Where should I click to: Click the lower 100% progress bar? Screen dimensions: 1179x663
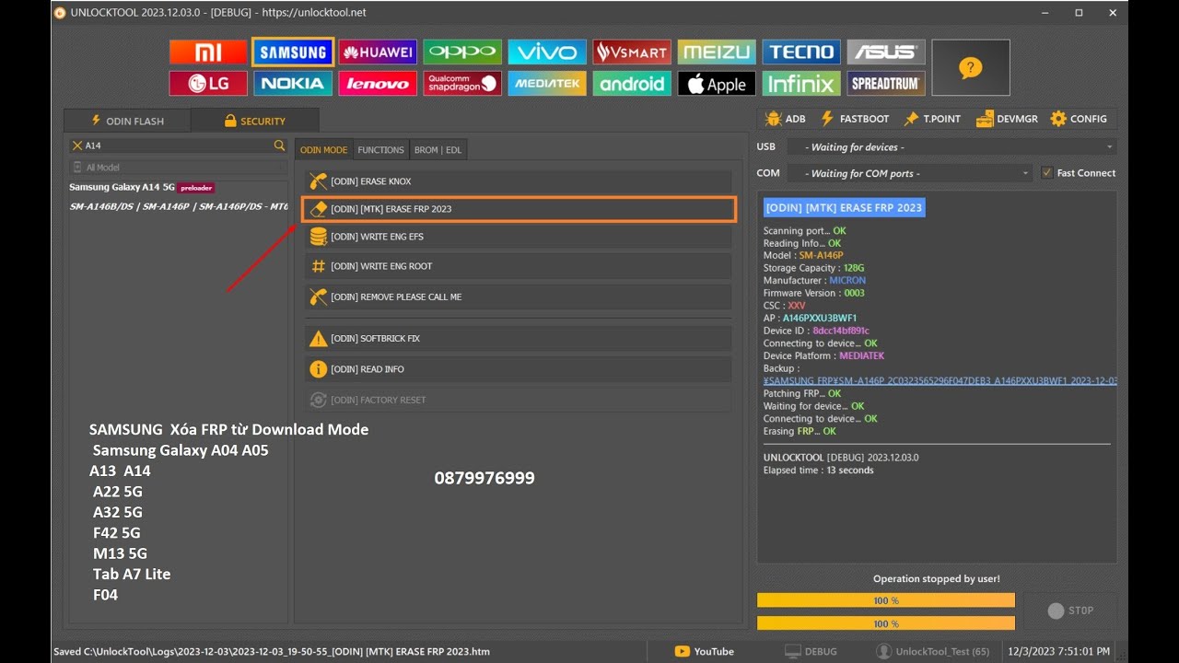point(886,623)
